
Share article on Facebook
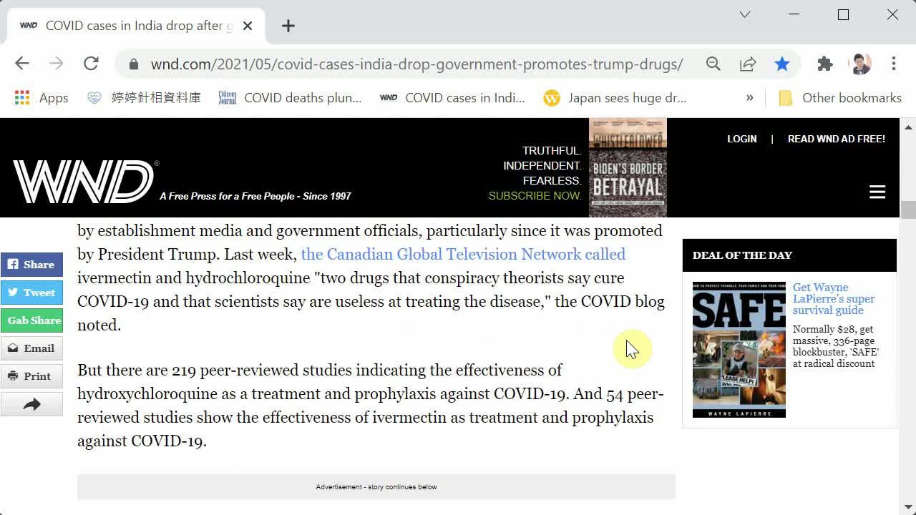tap(31, 265)
